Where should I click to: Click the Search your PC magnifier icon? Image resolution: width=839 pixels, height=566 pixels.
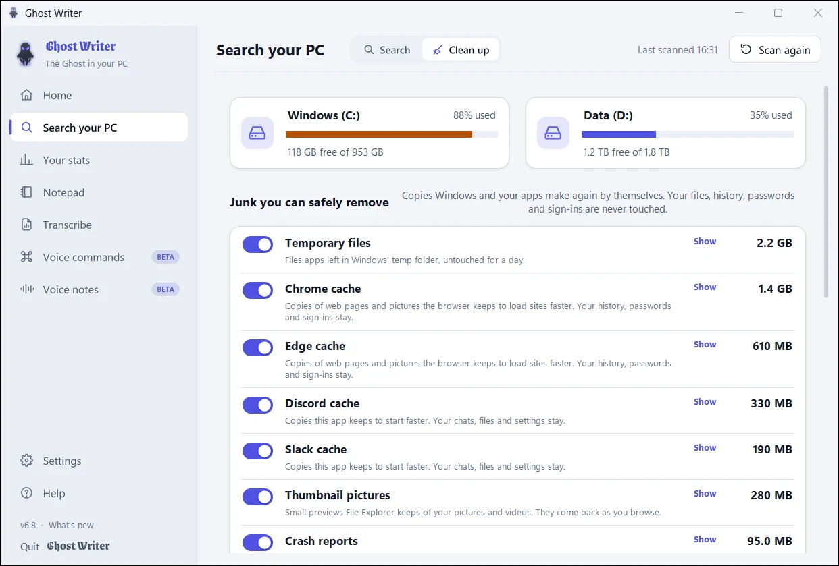click(x=26, y=128)
